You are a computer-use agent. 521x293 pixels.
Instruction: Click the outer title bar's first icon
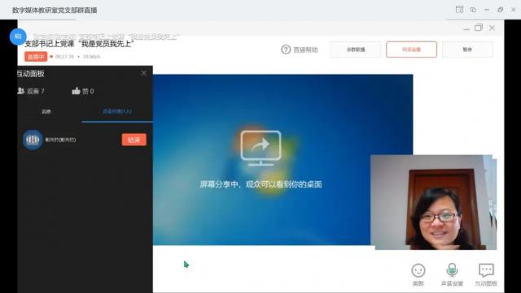(459, 10)
